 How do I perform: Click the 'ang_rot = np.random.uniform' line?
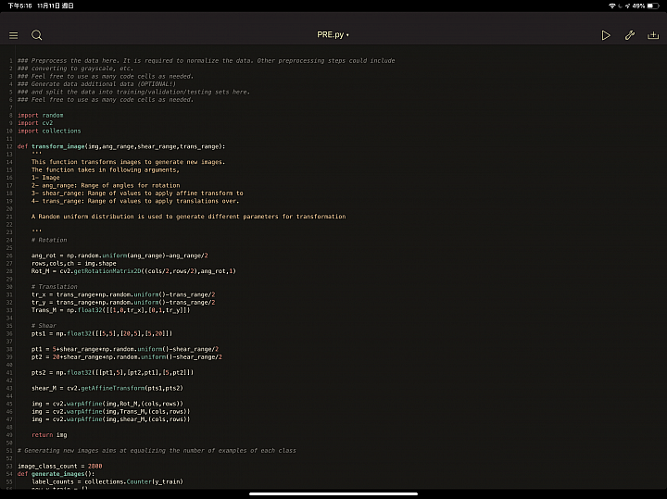[x=120, y=256]
